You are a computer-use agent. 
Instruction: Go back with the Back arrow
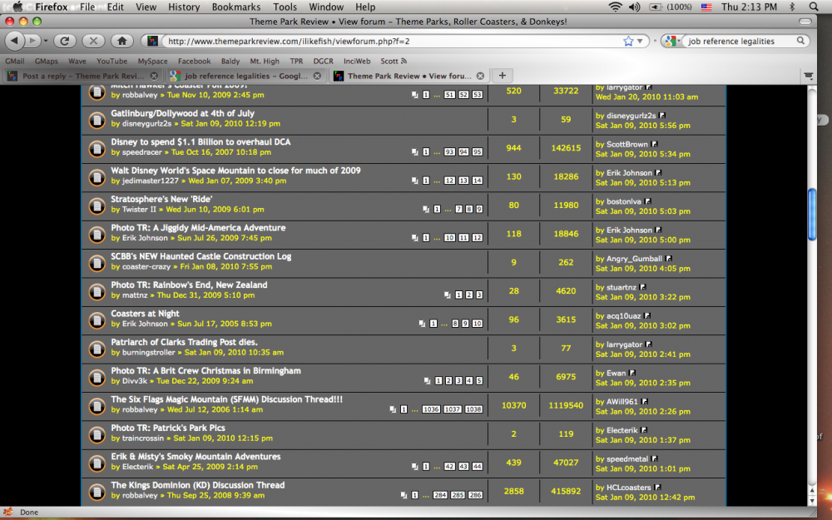tap(15, 41)
